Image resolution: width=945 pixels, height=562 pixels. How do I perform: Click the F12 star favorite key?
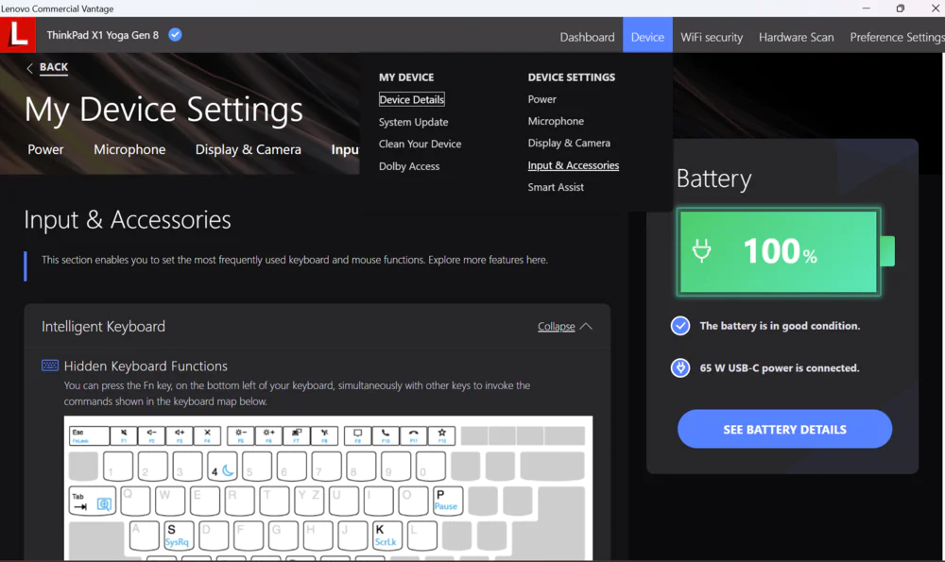[x=441, y=435]
